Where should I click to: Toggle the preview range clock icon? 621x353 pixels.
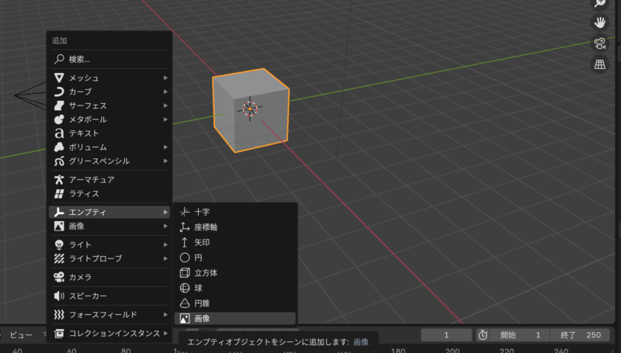point(483,335)
